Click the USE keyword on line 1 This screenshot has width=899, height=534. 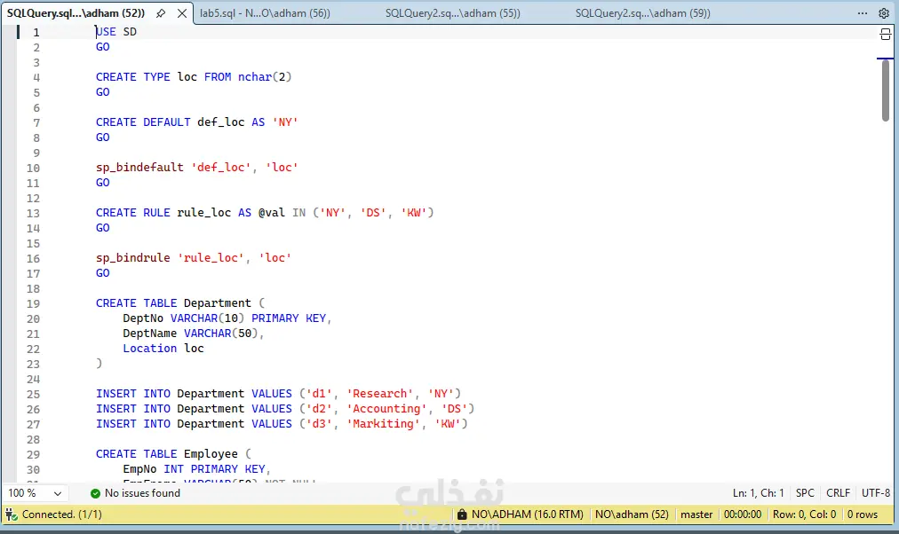tap(106, 32)
